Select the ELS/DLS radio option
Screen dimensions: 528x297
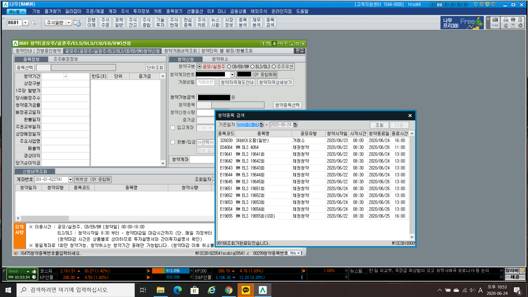point(252,67)
